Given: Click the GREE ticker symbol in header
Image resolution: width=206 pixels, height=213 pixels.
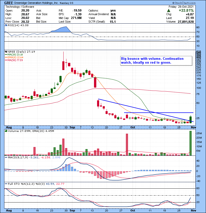Looking at the screenshot, I should (x=9, y=3).
